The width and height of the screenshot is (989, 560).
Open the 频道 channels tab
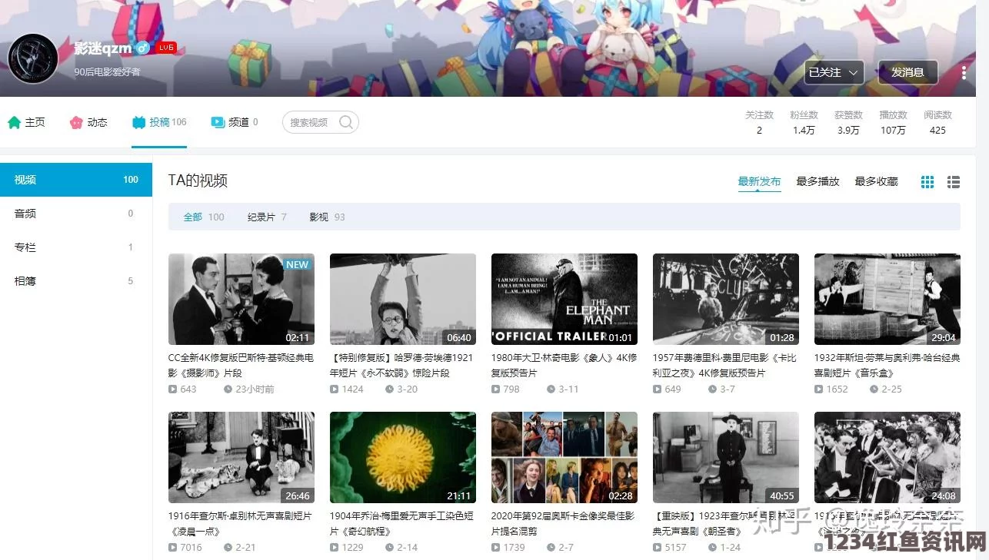(235, 122)
